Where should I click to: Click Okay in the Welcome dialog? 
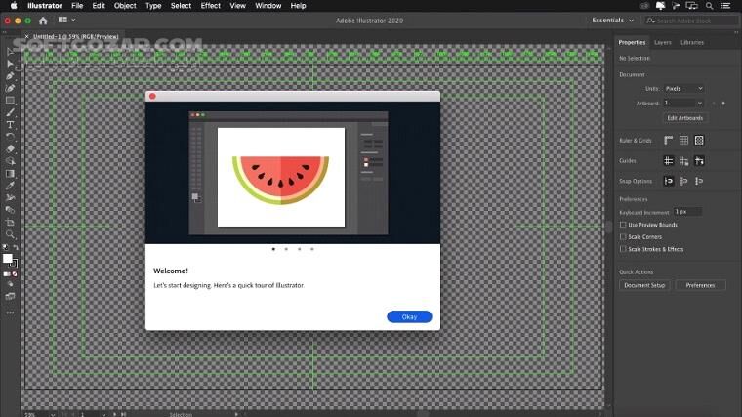click(409, 316)
